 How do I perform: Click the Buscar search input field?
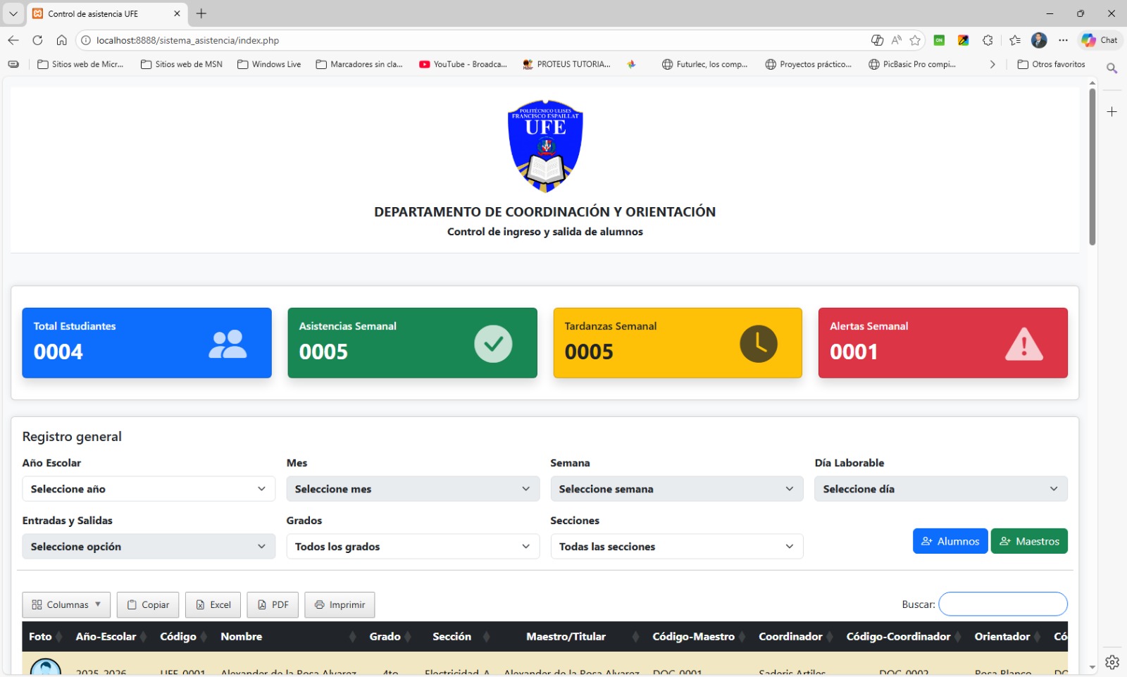(x=1002, y=604)
